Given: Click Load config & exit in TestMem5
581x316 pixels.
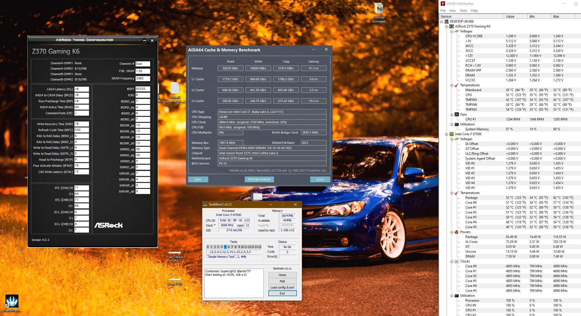Looking at the screenshot, I should coord(282,287).
